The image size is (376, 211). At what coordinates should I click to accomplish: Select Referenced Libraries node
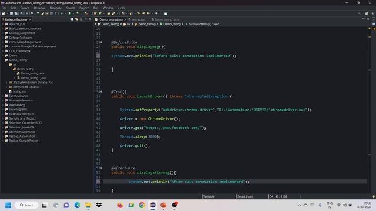(x=26, y=87)
